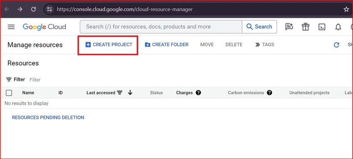Click the Status column header

(156, 93)
